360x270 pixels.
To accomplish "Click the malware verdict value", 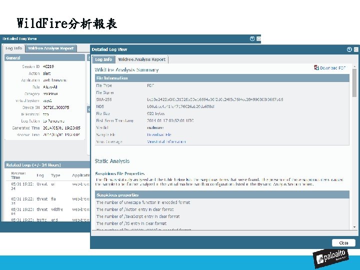I will 155,127.
